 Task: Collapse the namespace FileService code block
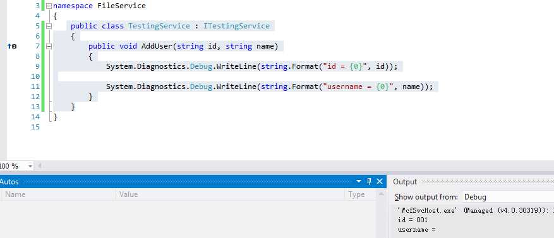[x=49, y=6]
